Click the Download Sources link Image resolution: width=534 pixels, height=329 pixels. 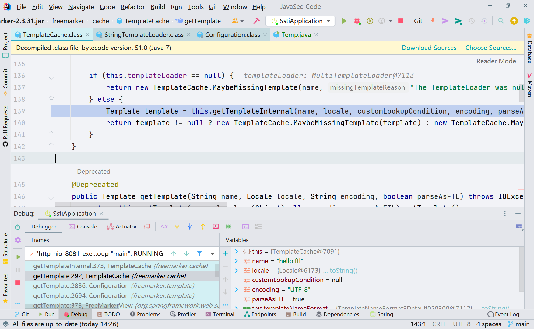point(429,48)
